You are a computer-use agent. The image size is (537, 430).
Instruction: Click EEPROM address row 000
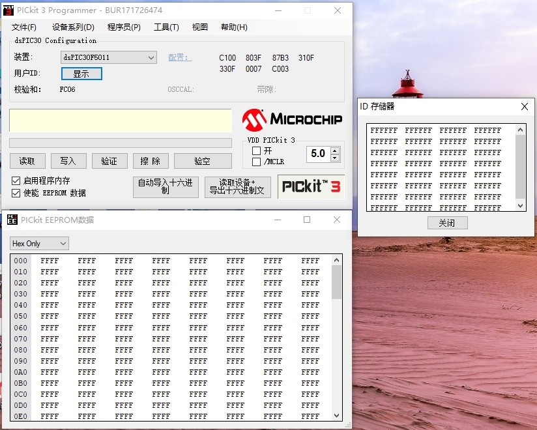21,261
